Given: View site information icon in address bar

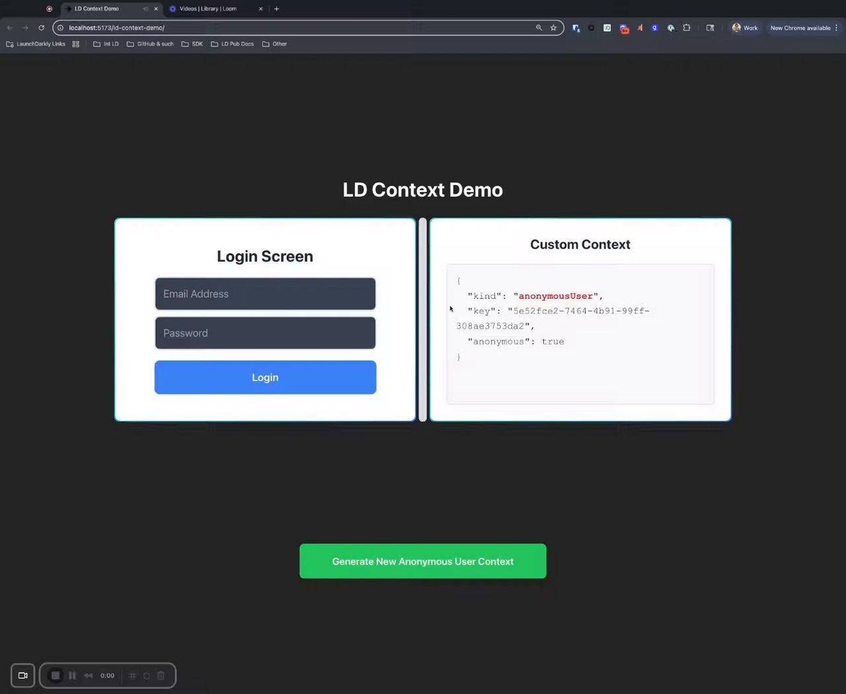Looking at the screenshot, I should (60, 28).
